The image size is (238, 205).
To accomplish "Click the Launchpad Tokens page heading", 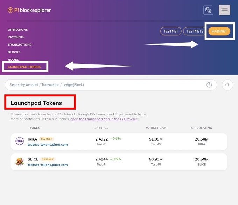I will click(36, 103).
